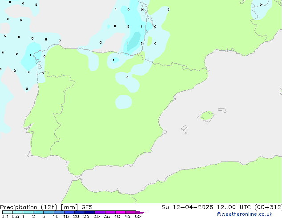Pick the 40–45 mm bright magenta swatch

pyautogui.click(x=121, y=212)
